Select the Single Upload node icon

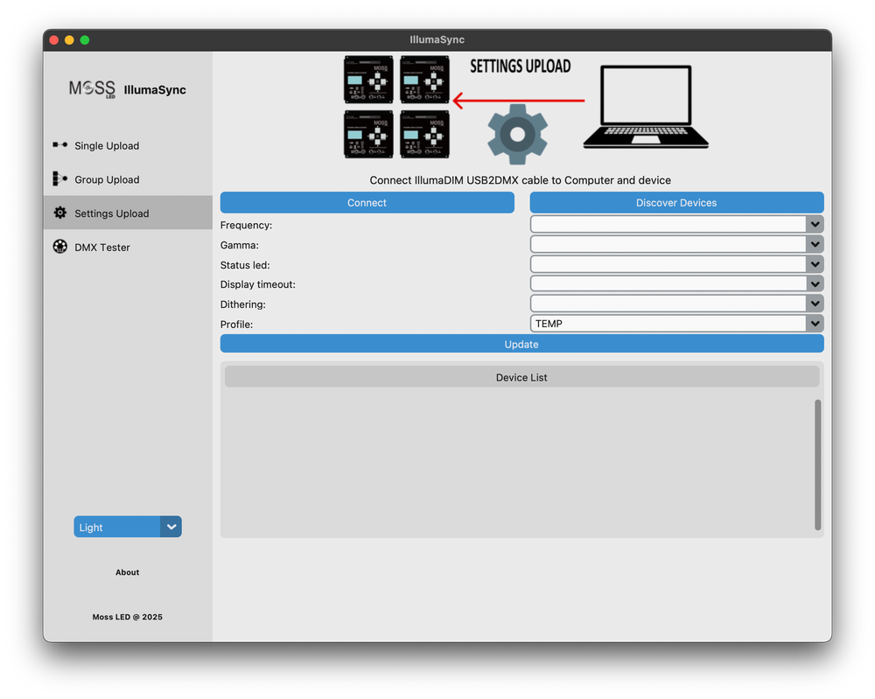59,145
